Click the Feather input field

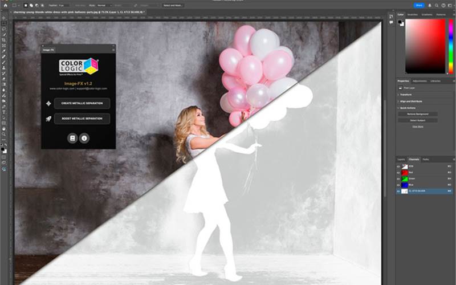pos(63,5)
